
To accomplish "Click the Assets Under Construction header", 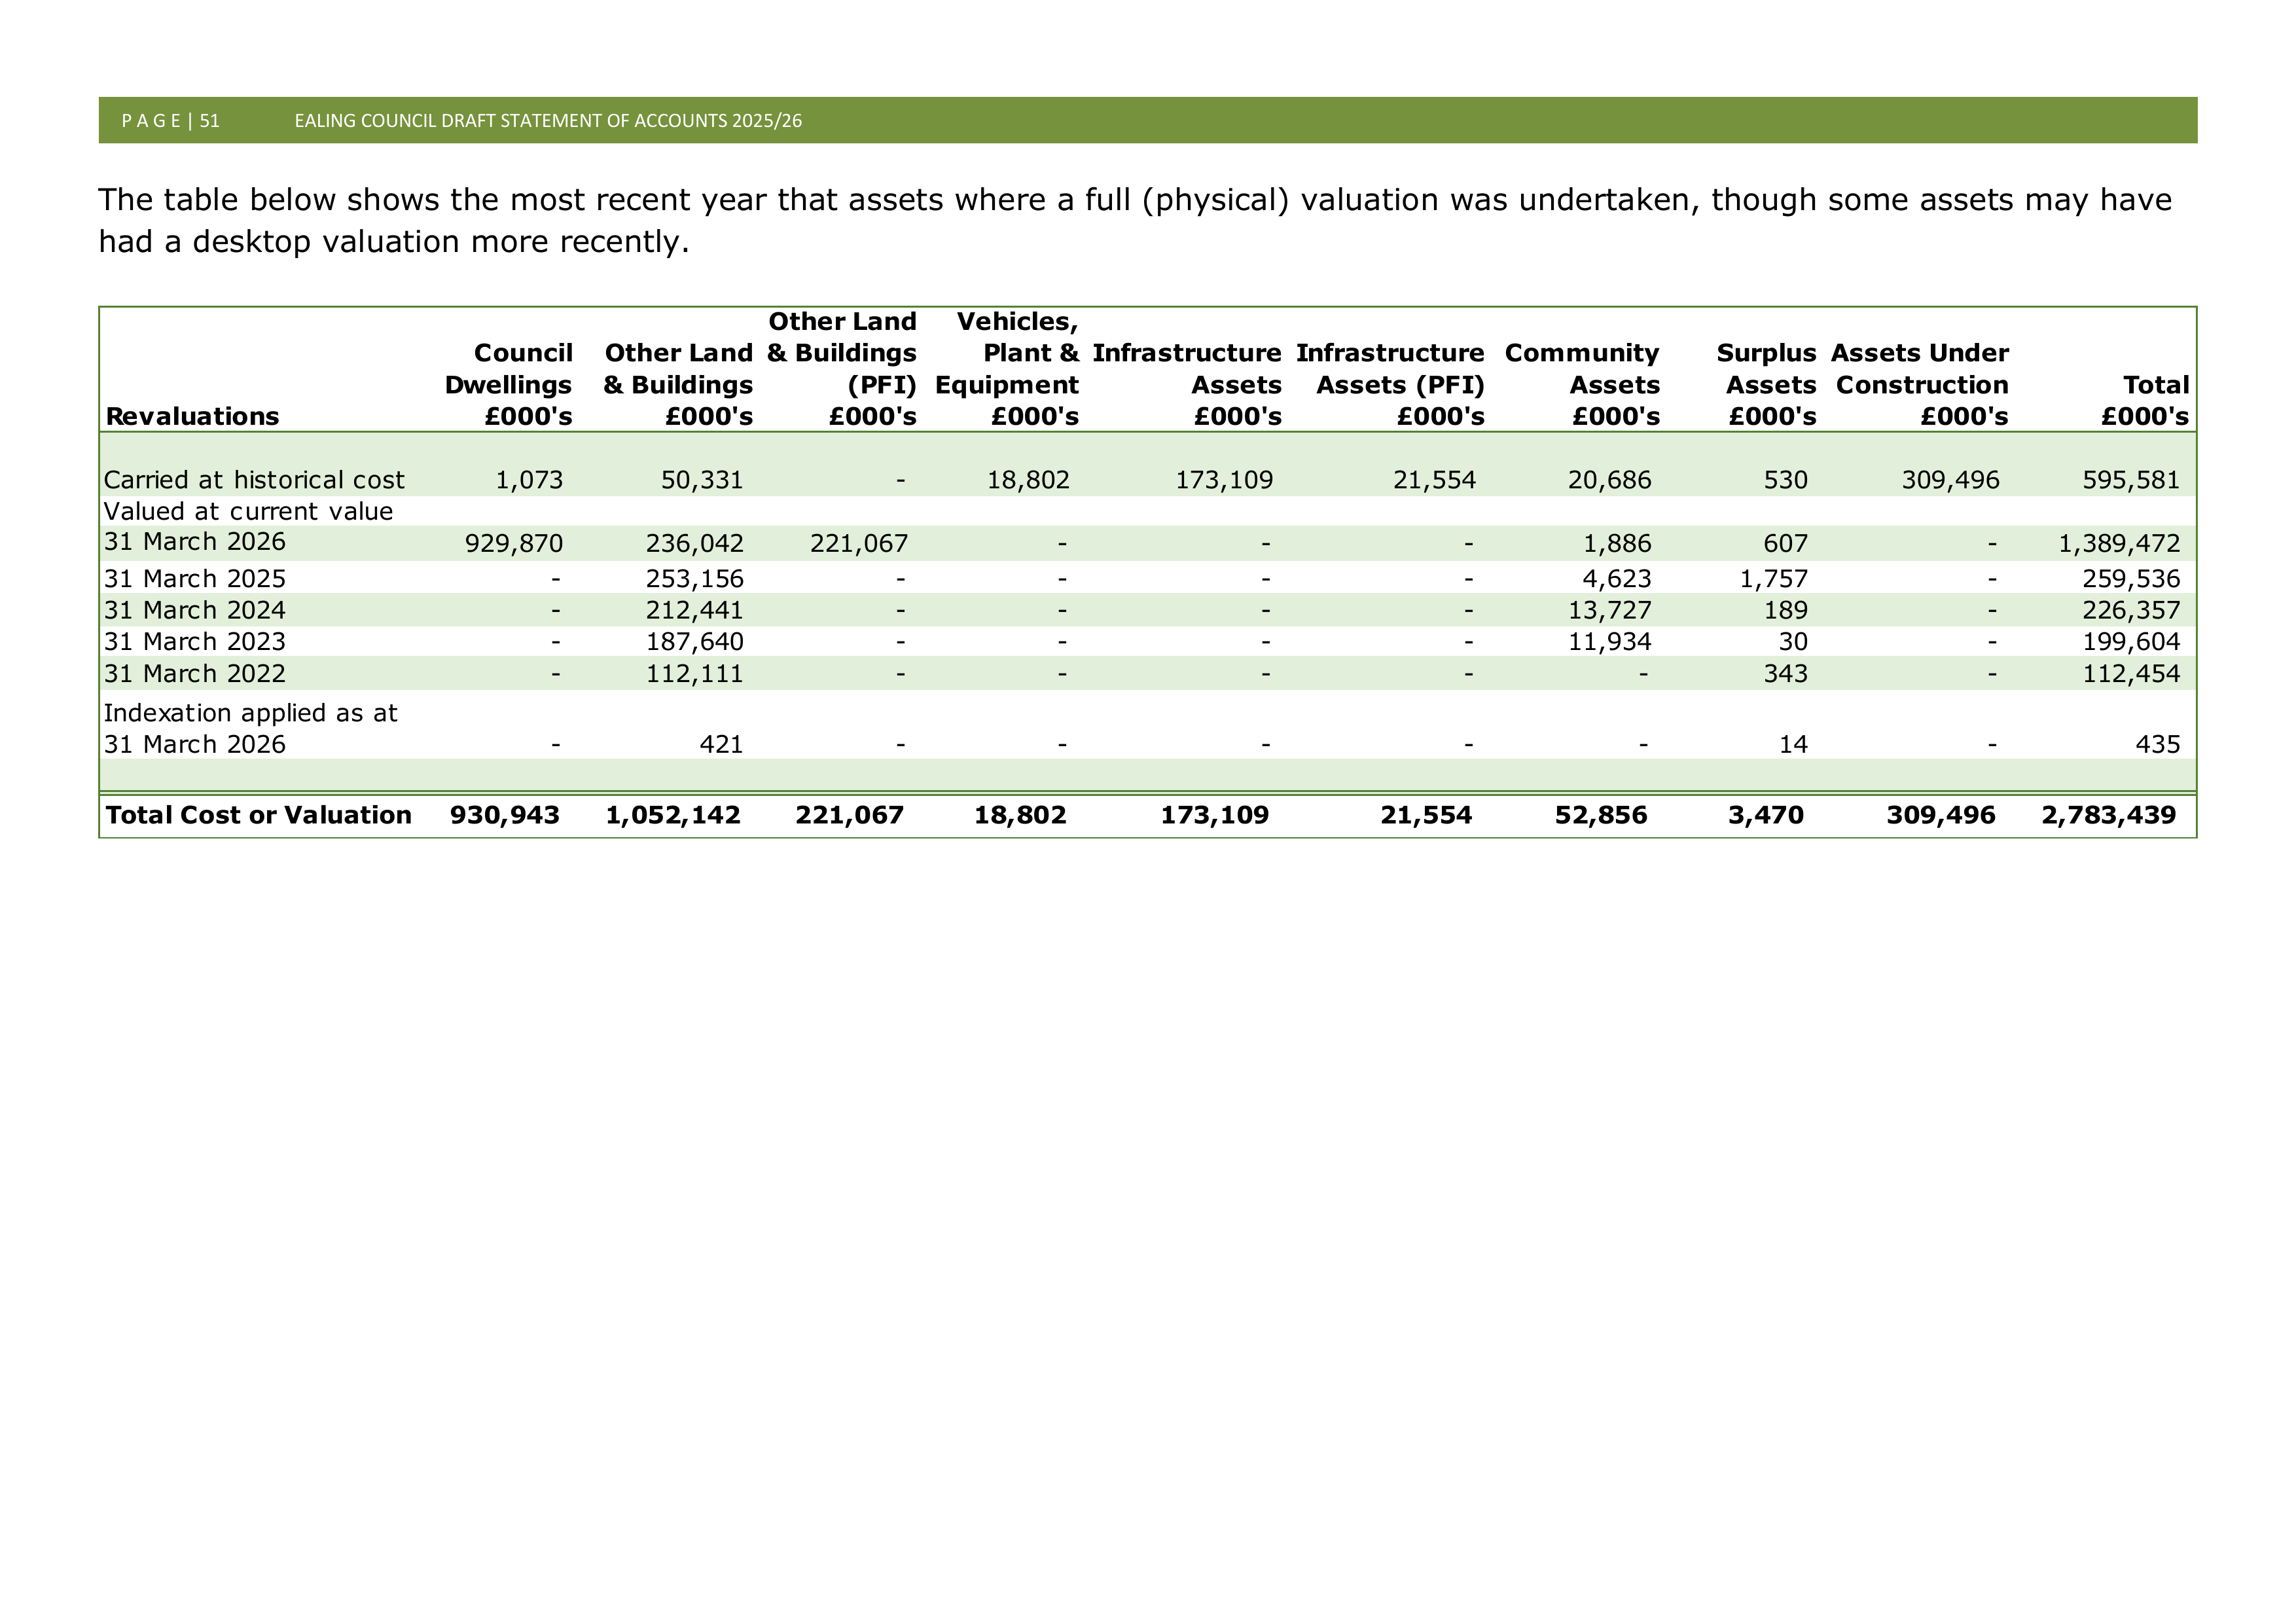I will pyautogui.click(x=1920, y=385).
